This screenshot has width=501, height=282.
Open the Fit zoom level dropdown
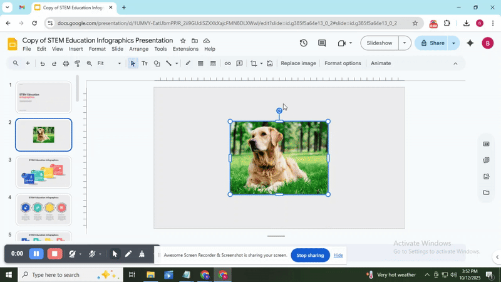(110, 63)
